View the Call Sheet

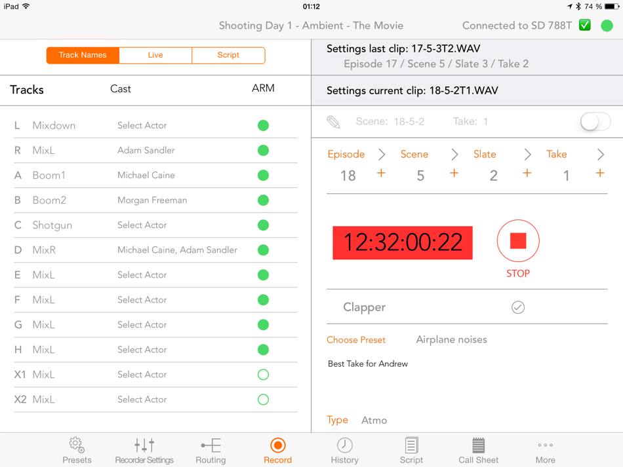click(x=478, y=451)
